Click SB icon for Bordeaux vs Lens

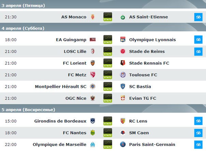pos(198,121)
